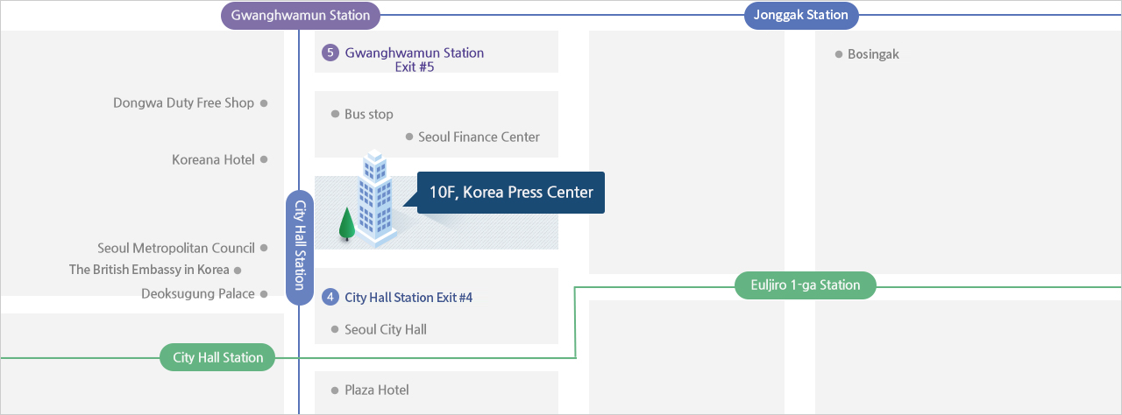Click the exit number 4 circle icon
Viewport: 1122px width, 415px height.
point(330,297)
